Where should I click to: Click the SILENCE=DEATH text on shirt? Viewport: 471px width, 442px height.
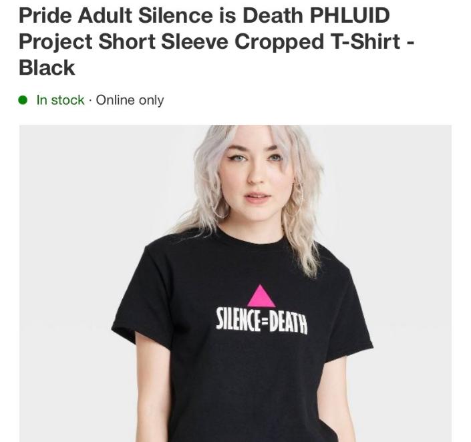262,322
